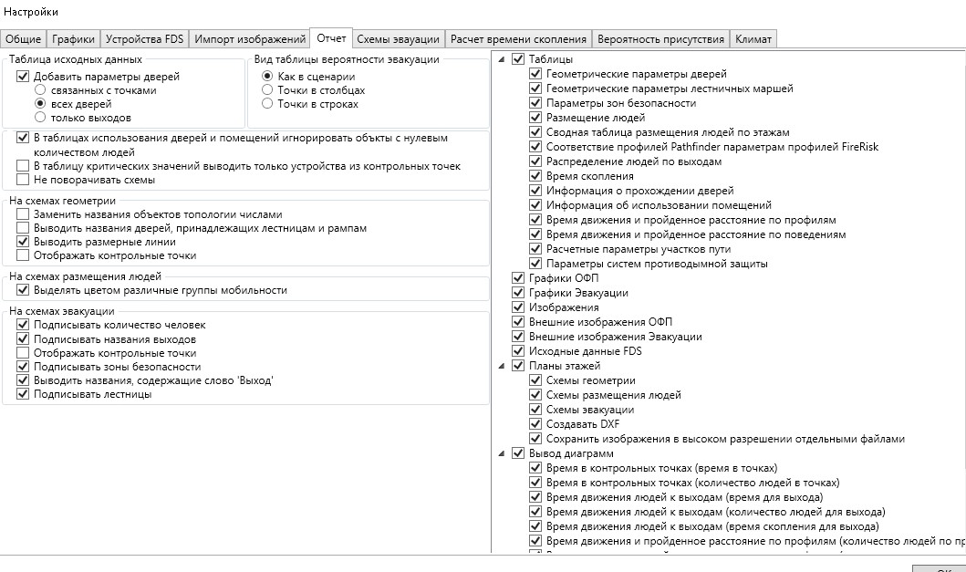Disable 'Выделять цветом различные группы мобильности'
Screen dimensions: 966x572
pos(23,290)
